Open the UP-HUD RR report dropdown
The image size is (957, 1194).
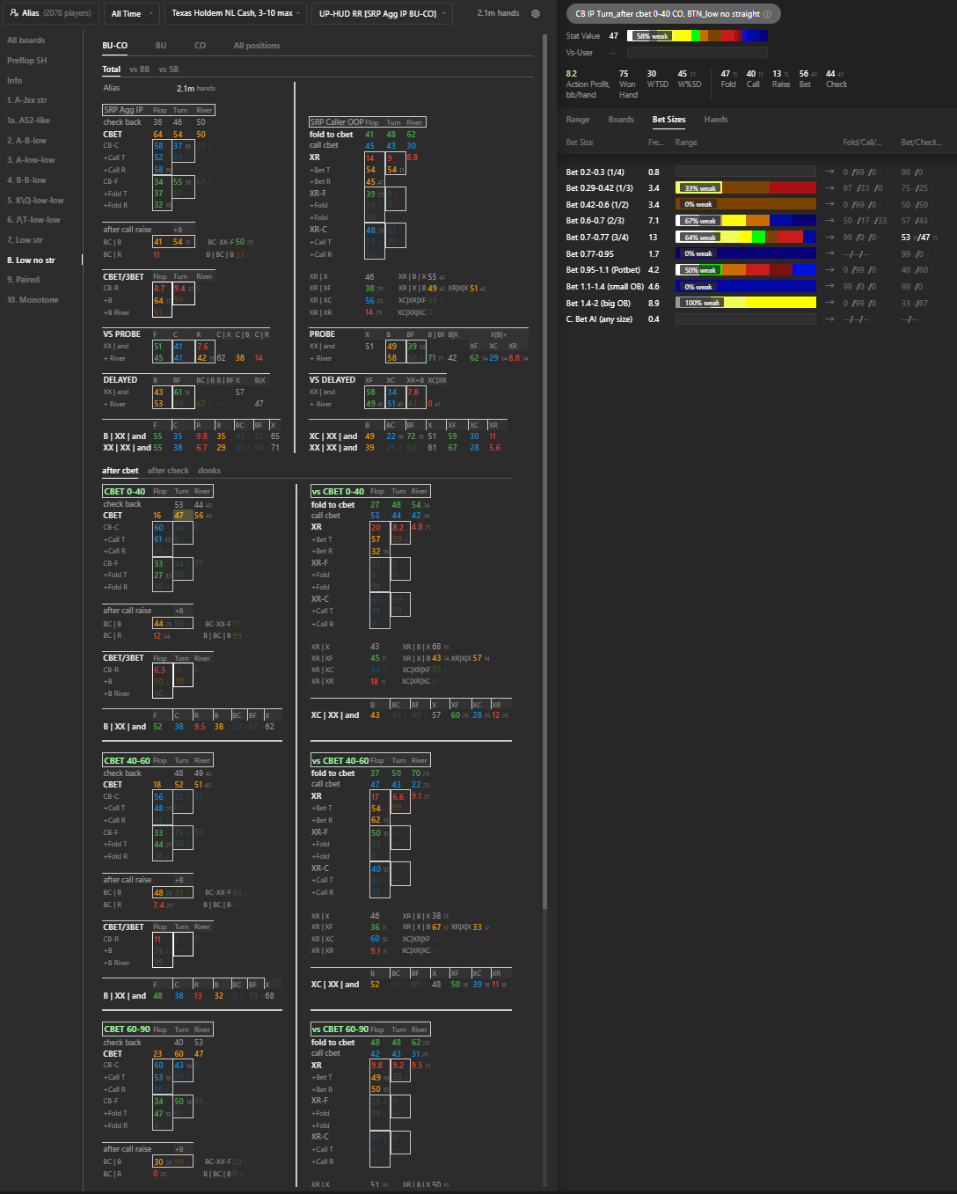click(383, 13)
